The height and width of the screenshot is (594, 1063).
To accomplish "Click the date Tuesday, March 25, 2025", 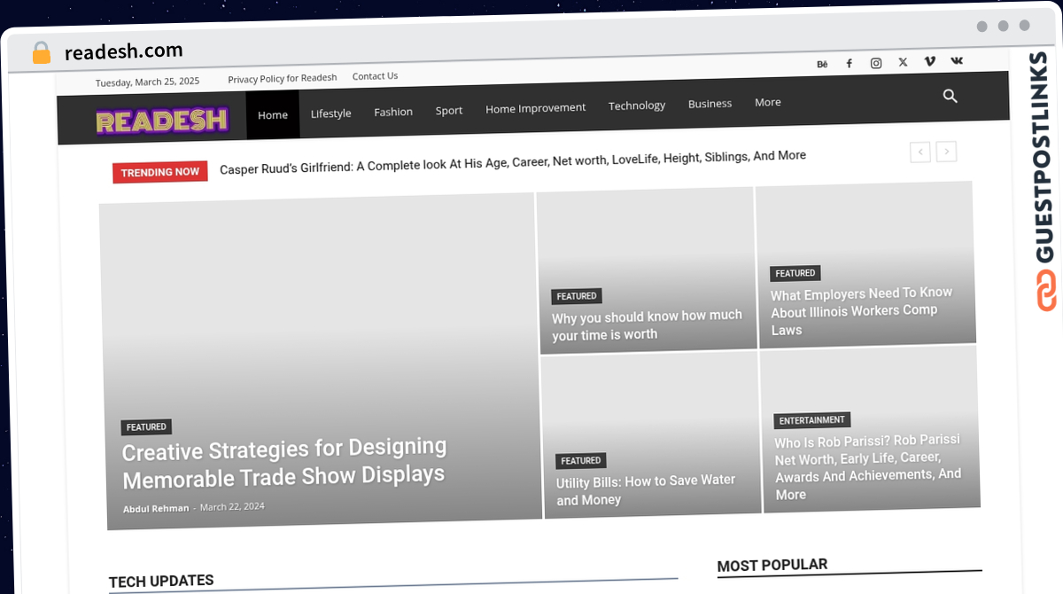I will [148, 82].
